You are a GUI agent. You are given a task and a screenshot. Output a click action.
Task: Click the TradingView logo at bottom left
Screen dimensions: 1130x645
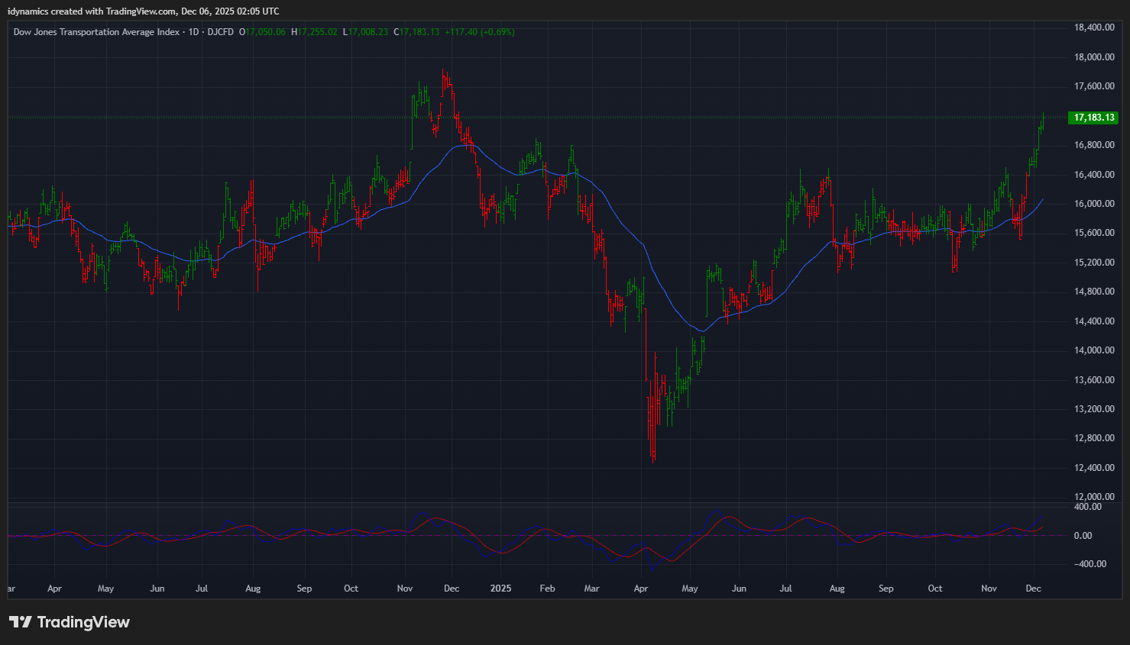(70, 622)
